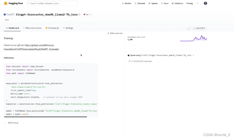Click the downloads last month chart
234x139 pixels.
point(193,38)
